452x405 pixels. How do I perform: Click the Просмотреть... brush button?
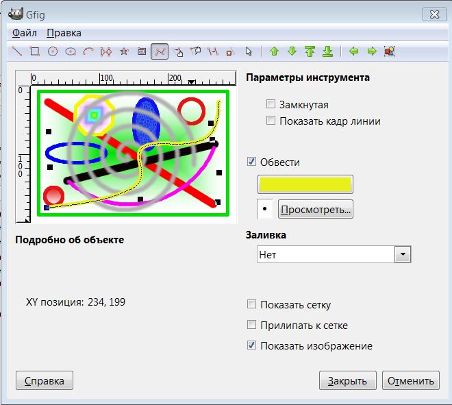[x=316, y=209]
